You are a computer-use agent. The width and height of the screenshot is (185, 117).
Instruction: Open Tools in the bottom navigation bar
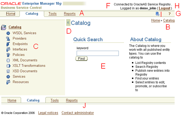(55, 100)
